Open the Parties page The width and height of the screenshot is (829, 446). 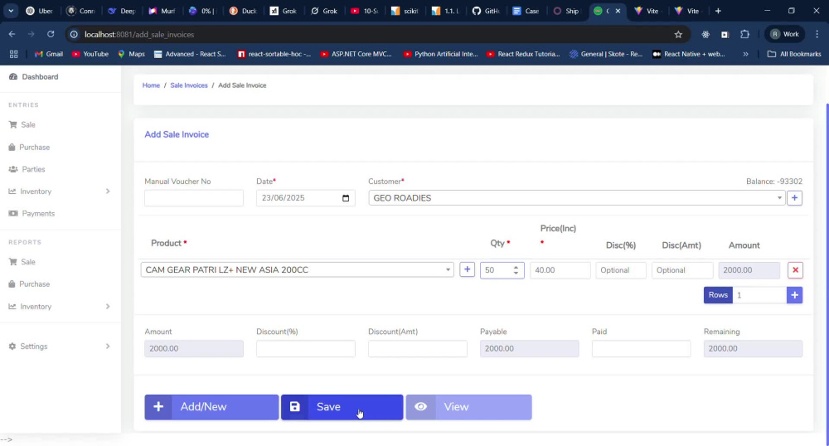27,169
